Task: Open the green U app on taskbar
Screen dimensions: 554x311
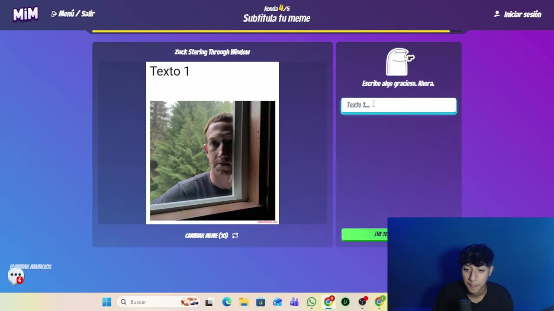Action: tap(345, 302)
